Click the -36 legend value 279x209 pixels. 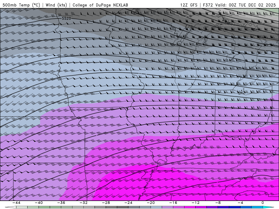[x=61, y=203]
